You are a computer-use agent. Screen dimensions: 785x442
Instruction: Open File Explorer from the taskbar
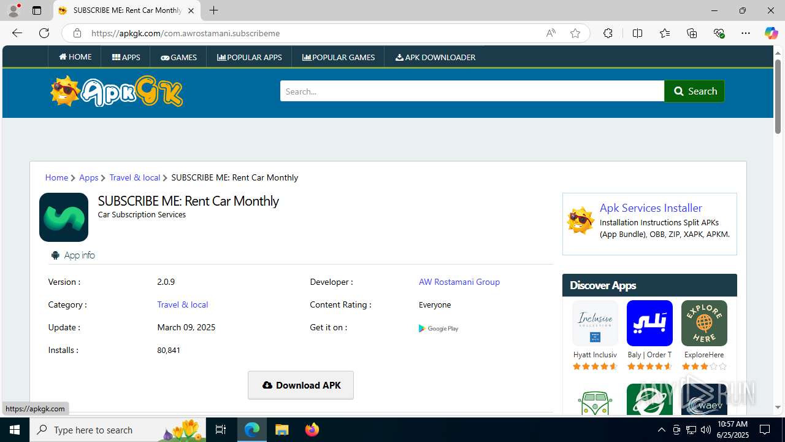tap(281, 430)
